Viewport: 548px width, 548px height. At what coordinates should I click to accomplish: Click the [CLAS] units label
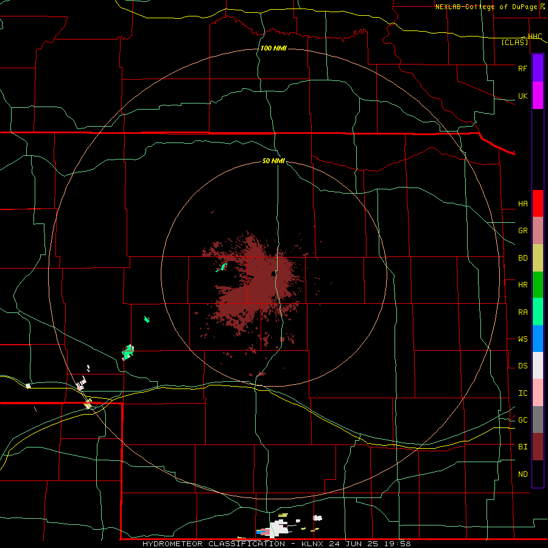[515, 42]
